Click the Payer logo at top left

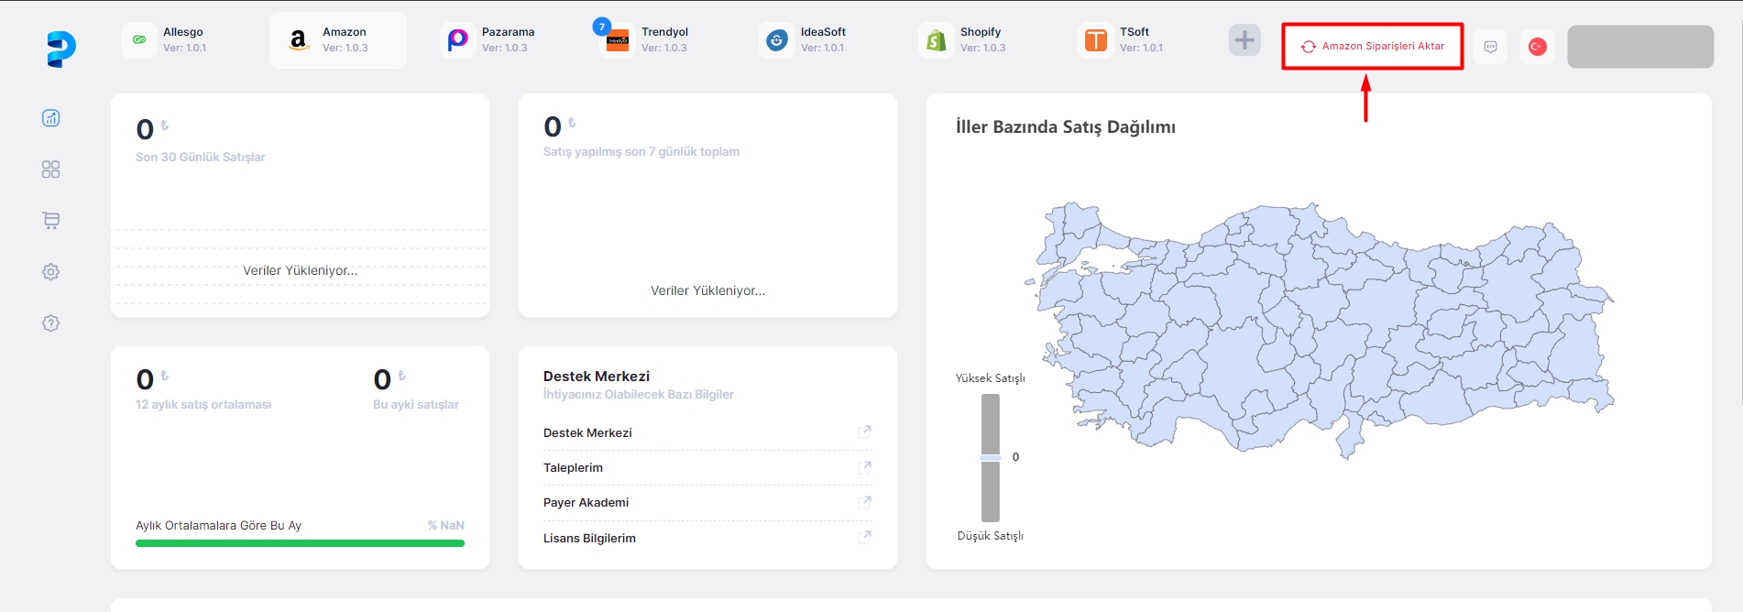(60, 49)
